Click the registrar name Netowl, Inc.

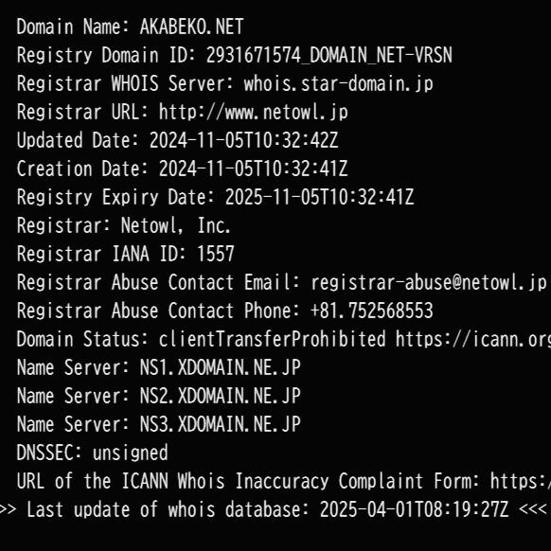pos(176,225)
